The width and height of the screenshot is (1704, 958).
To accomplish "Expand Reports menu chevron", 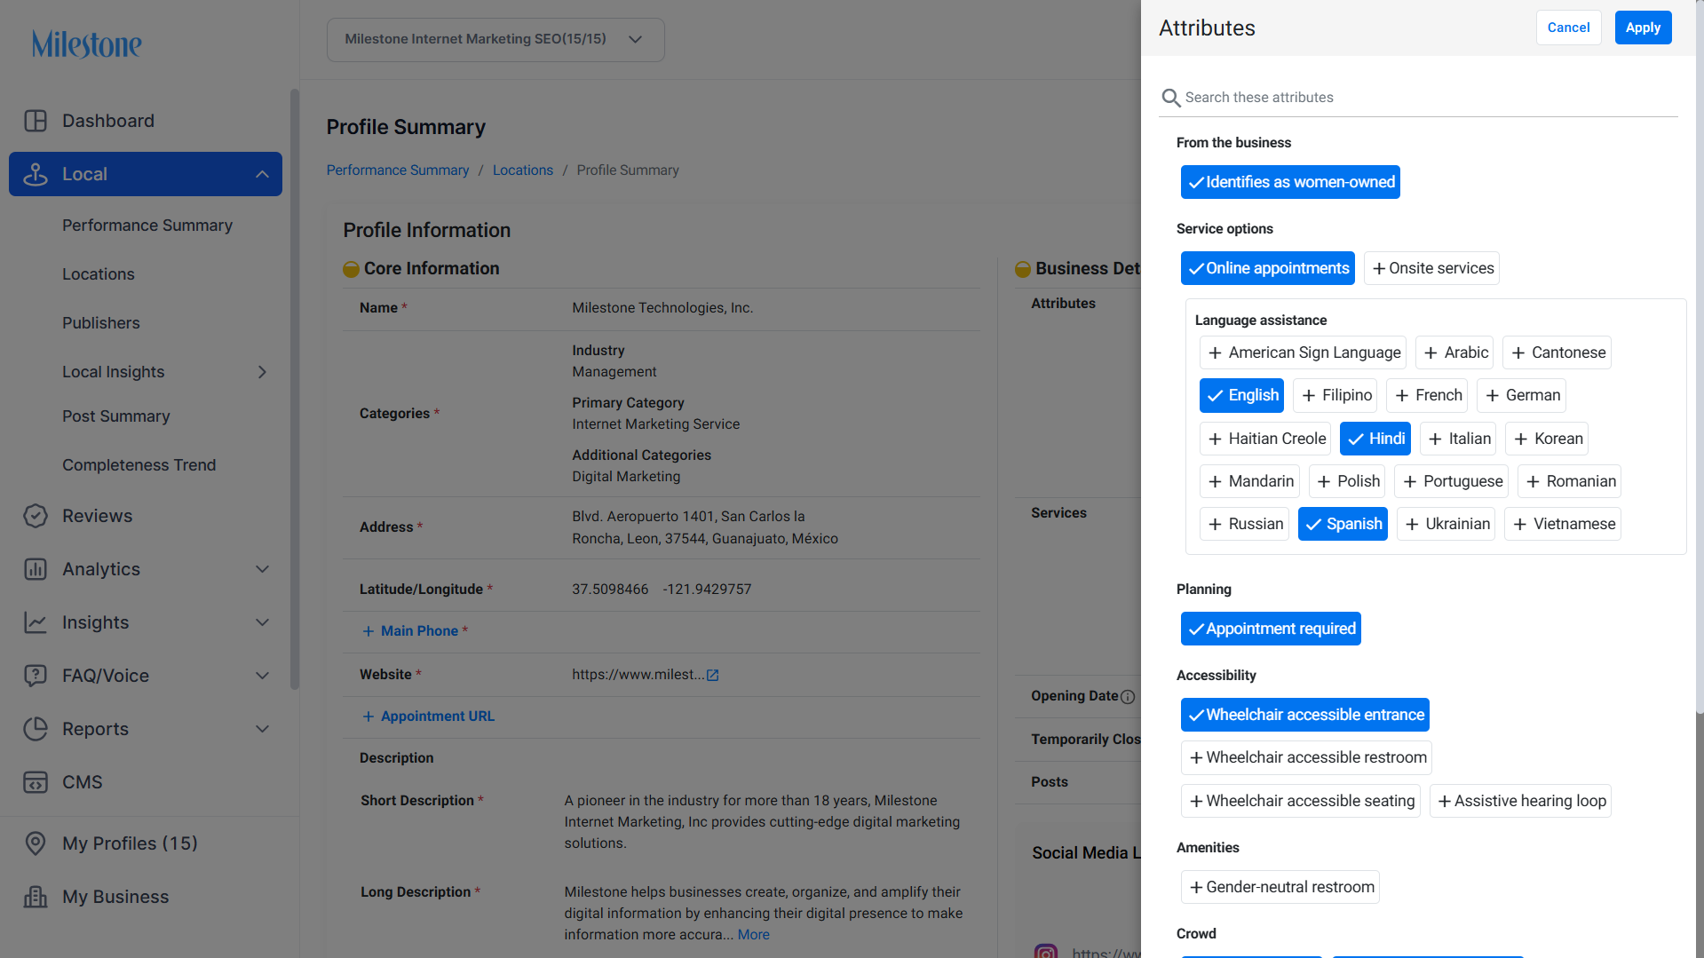I will point(262,729).
